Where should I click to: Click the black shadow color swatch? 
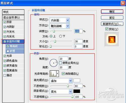click(x=77, y=91)
